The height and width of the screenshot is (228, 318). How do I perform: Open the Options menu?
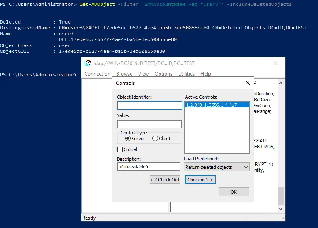[163, 74]
